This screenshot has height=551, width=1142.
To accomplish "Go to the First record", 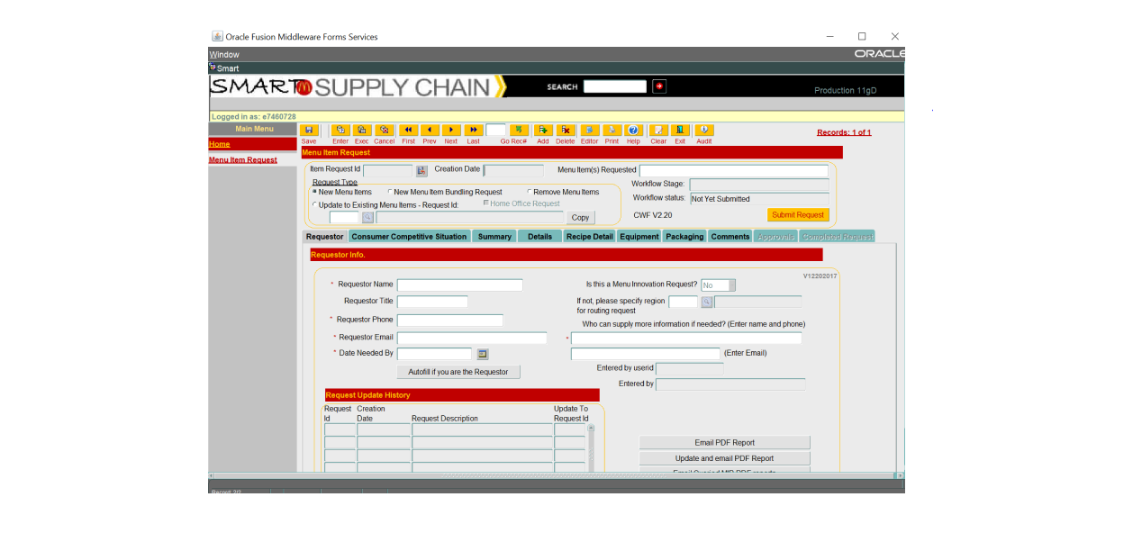I will (408, 131).
